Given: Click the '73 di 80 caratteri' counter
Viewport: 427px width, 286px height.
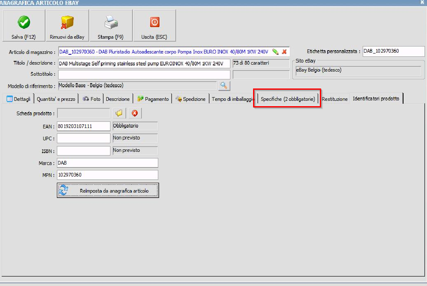Looking at the screenshot, I should (x=261, y=63).
